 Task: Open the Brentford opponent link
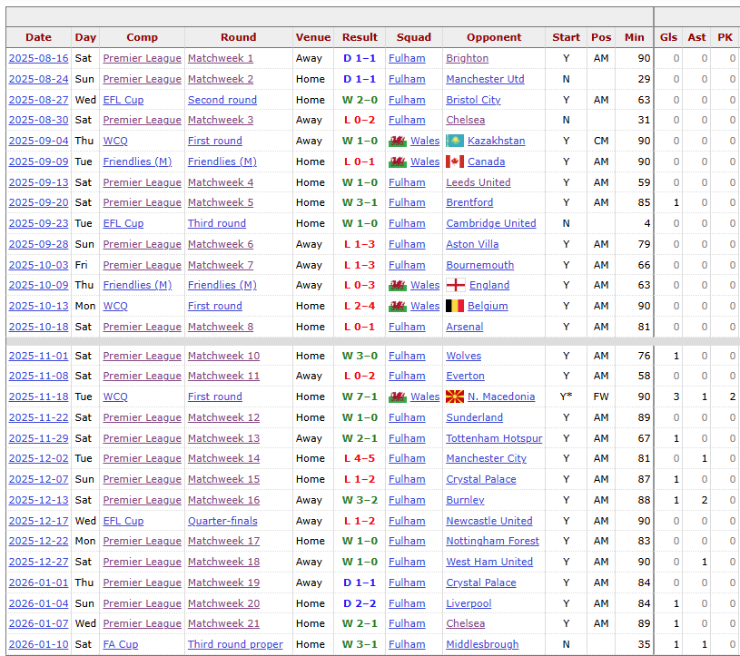(x=469, y=203)
